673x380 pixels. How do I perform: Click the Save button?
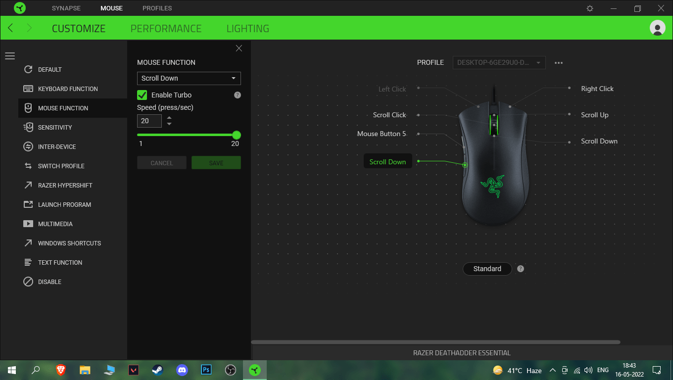pos(216,163)
